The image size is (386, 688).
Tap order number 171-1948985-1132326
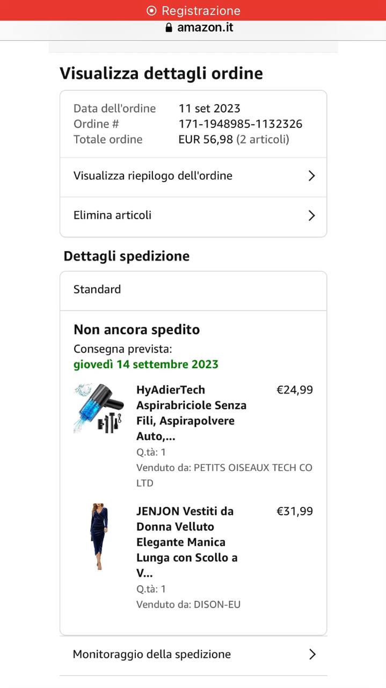pos(241,124)
